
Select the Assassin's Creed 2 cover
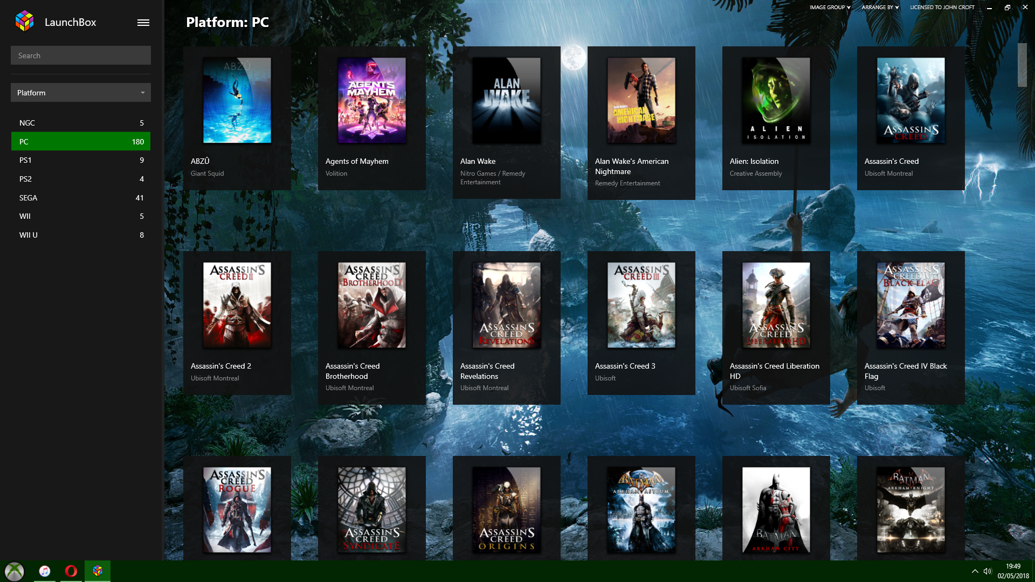click(x=237, y=305)
